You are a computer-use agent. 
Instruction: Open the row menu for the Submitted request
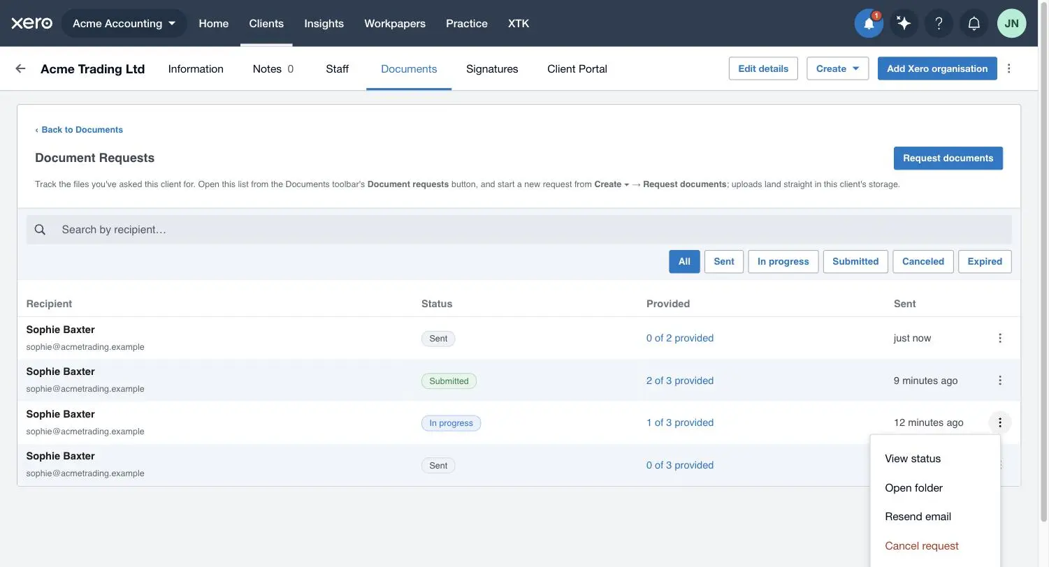coord(1000,381)
